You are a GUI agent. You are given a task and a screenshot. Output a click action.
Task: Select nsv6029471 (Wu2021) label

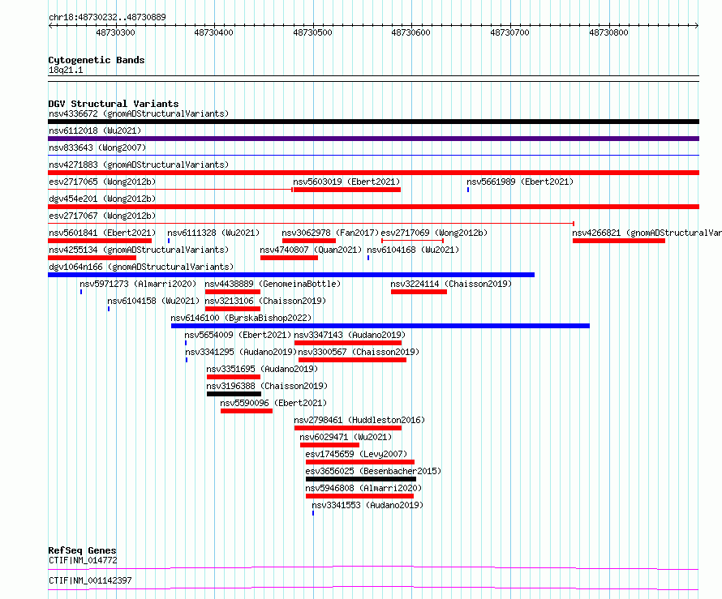coord(346,437)
